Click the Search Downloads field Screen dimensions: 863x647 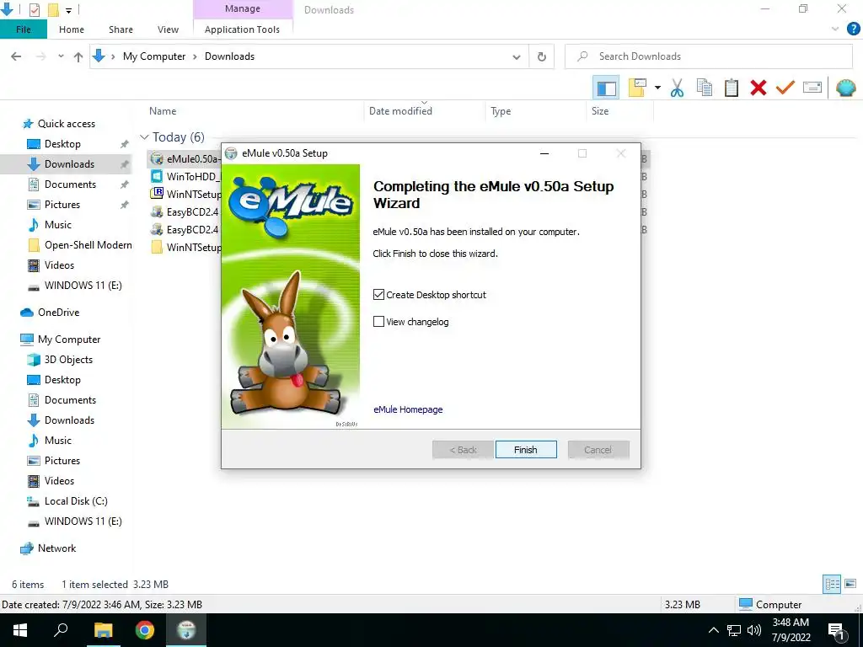coord(708,56)
